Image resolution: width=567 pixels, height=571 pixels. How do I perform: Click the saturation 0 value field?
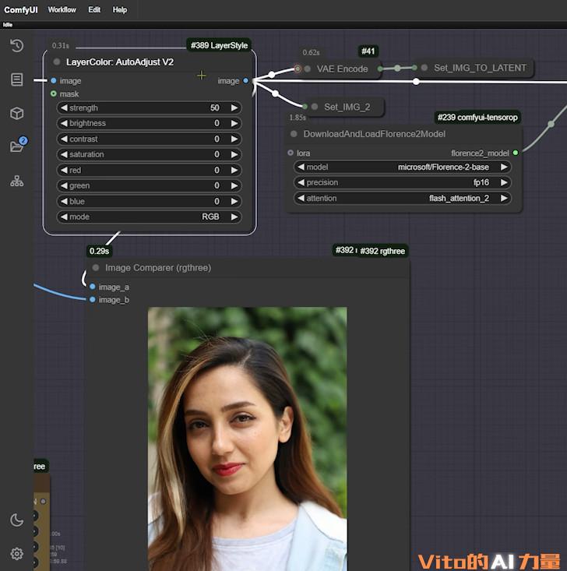[x=149, y=154]
